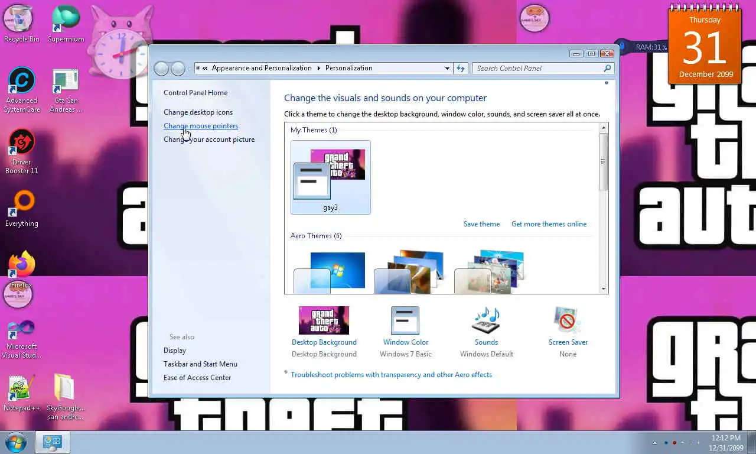Open the Microsoft Visual Studio shortcut
The image size is (756, 454).
point(21,339)
